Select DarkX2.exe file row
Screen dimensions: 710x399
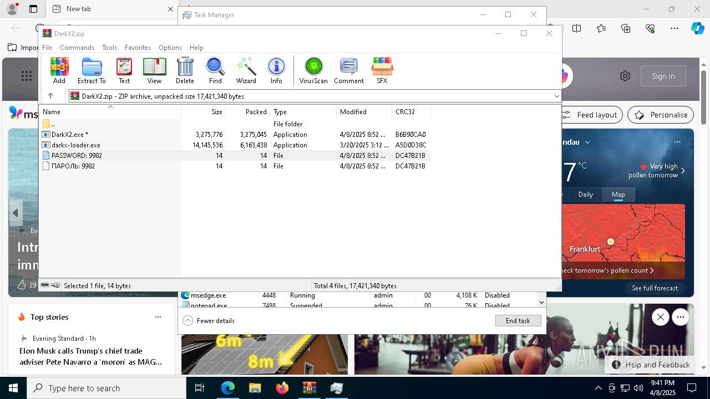click(x=235, y=135)
